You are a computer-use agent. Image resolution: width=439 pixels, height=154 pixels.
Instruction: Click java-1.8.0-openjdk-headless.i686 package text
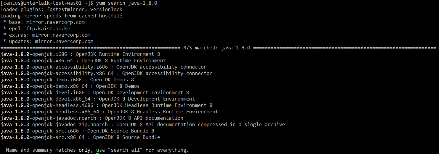pyautogui.click(x=47, y=105)
